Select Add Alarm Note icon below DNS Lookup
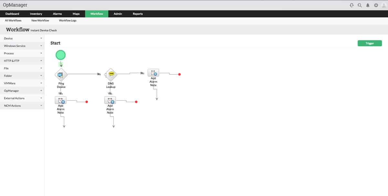The width and height of the screenshot is (388, 196). click(x=110, y=100)
